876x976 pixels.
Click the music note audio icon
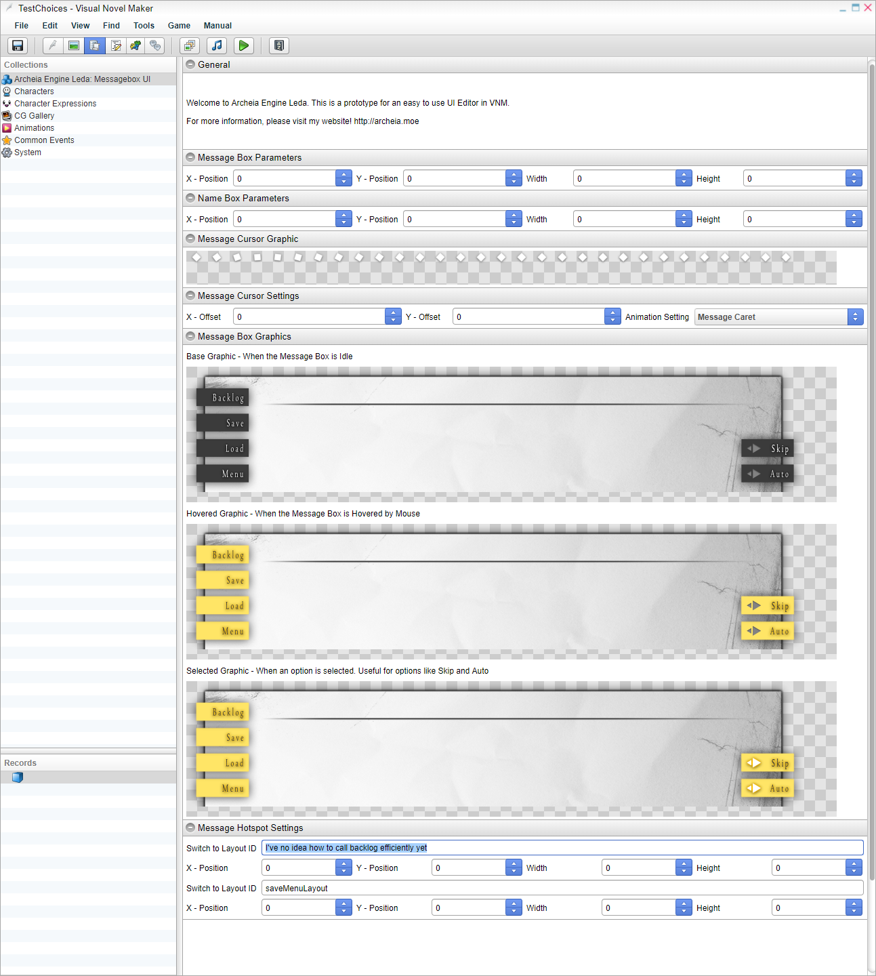[x=217, y=45]
